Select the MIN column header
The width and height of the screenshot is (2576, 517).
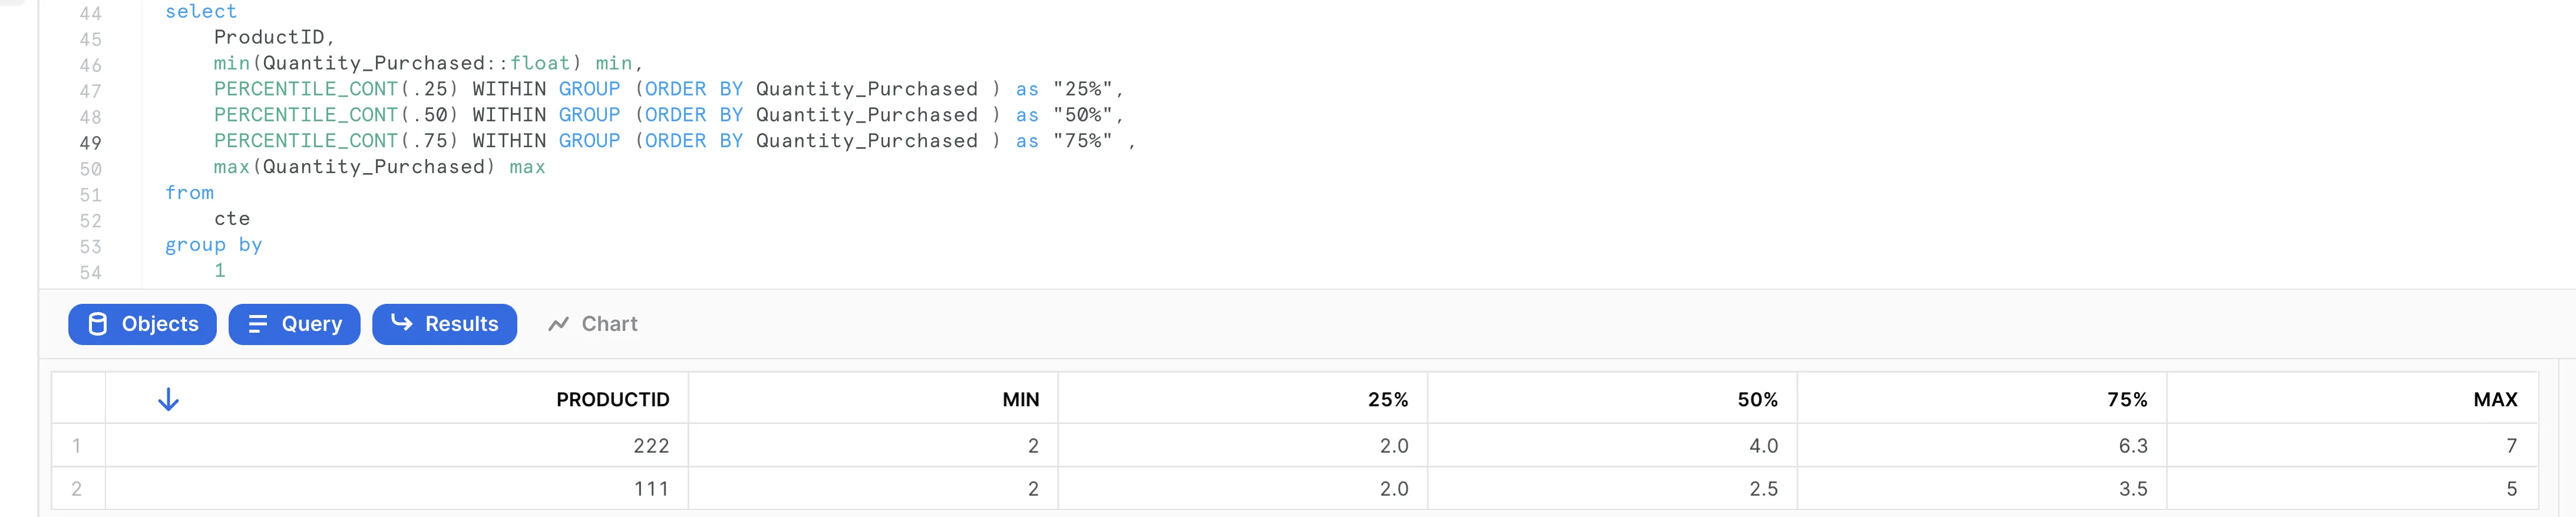(1020, 400)
